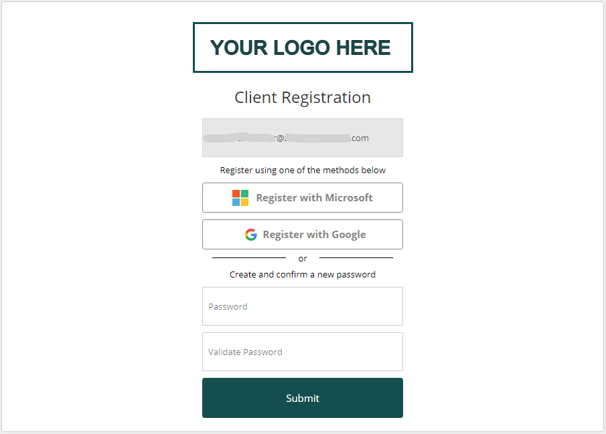The image size is (606, 434).
Task: Click the Client Registration heading
Action: coord(303,98)
